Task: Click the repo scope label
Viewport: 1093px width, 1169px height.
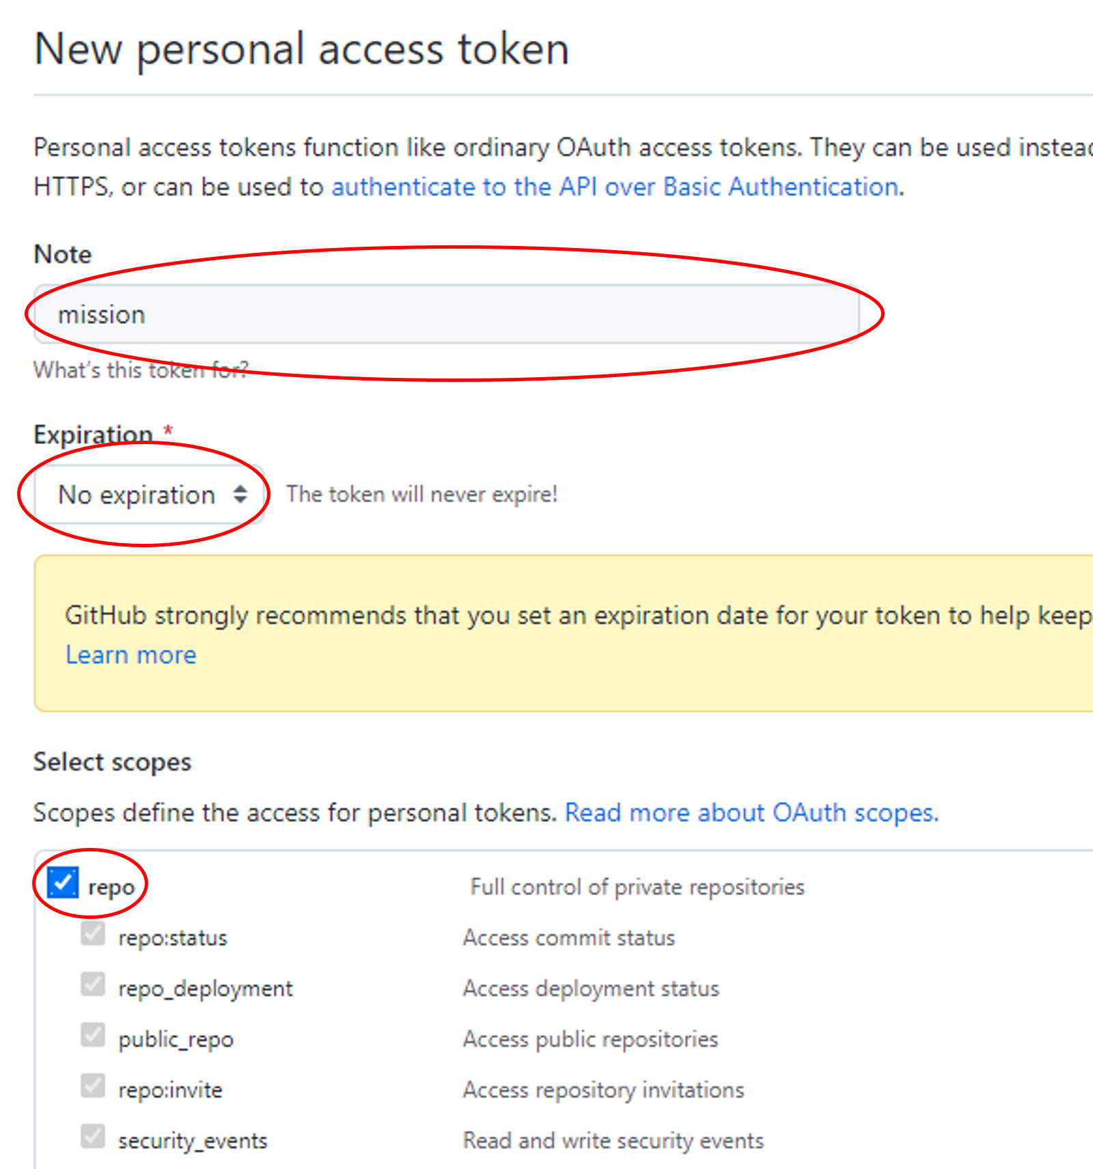Action: [x=111, y=888]
